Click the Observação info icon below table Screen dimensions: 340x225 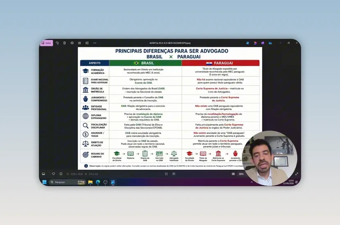86,166
